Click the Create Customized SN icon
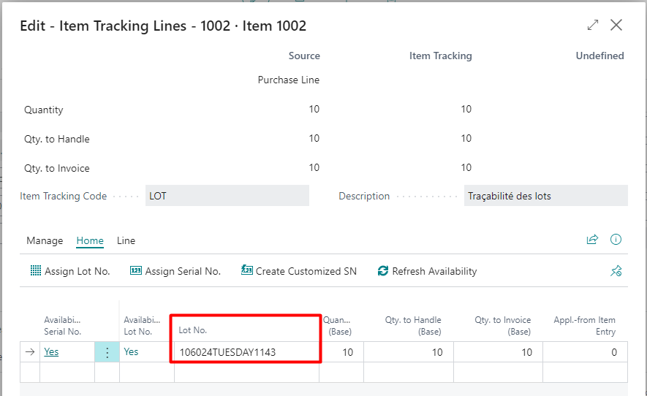647x396 pixels. tap(246, 271)
